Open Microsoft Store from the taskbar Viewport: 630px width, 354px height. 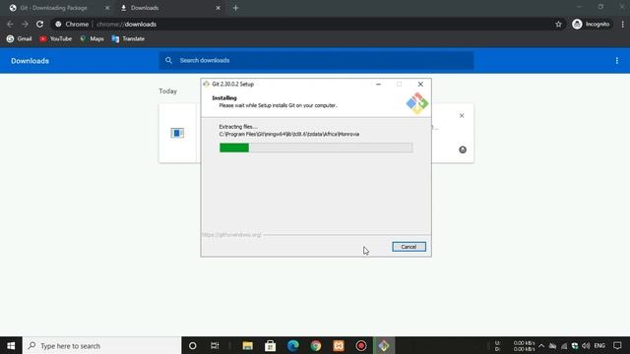[270, 345]
